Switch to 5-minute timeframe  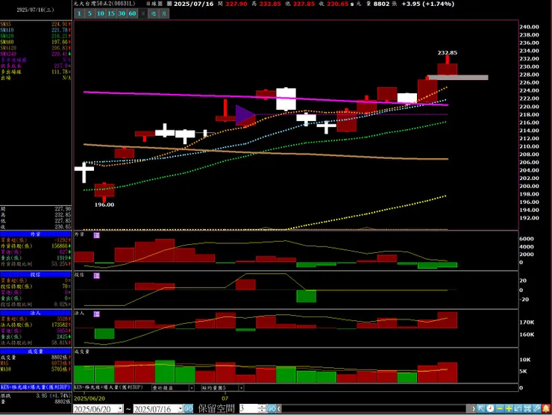90,13
